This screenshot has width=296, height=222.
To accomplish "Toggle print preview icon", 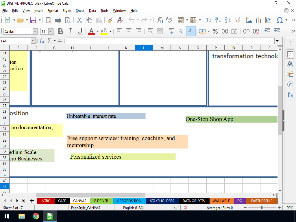I will tap(68, 20).
